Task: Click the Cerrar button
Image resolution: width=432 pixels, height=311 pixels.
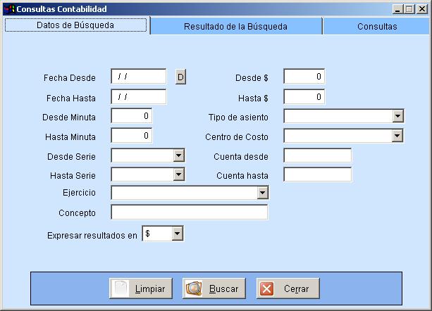Action: click(287, 288)
